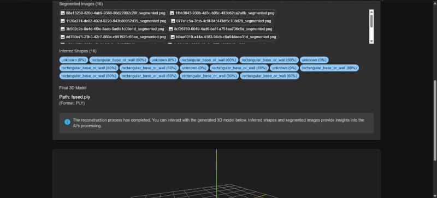Click the '(Format: PLY)' label
Viewport: 437px width, 198px height.
[72, 103]
